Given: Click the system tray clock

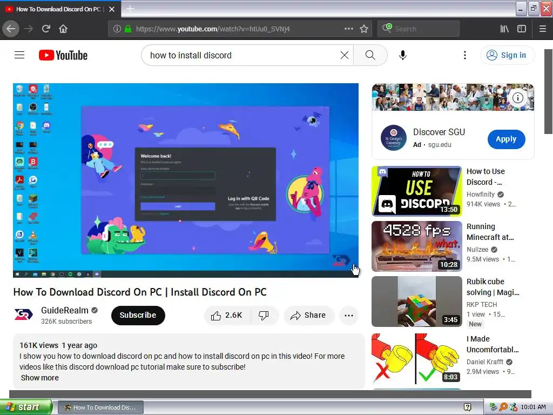Looking at the screenshot, I should pyautogui.click(x=533, y=407).
